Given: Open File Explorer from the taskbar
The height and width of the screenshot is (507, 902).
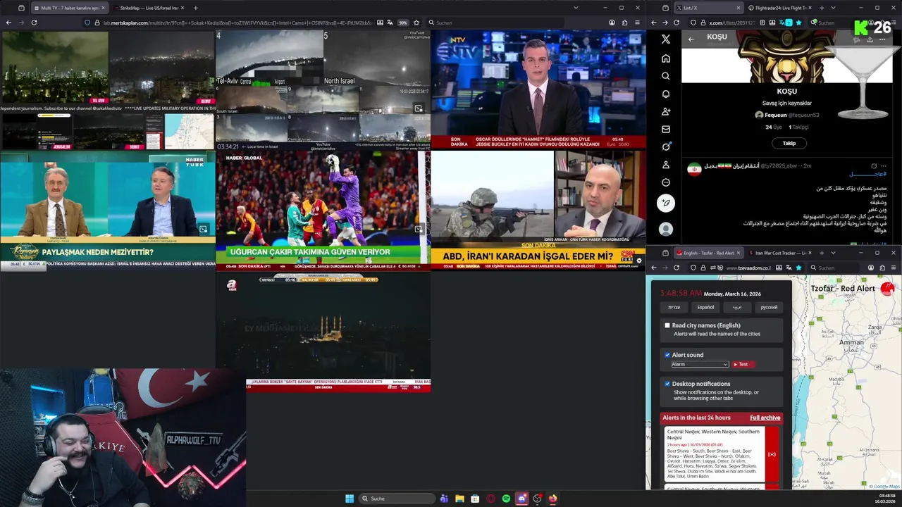Looking at the screenshot, I should [459, 499].
